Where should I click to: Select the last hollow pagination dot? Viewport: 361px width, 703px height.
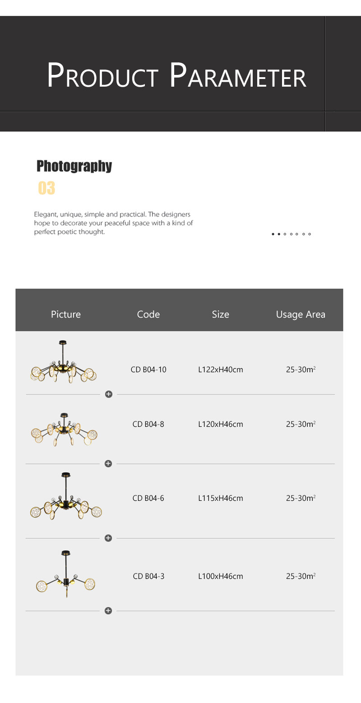pyautogui.click(x=310, y=234)
